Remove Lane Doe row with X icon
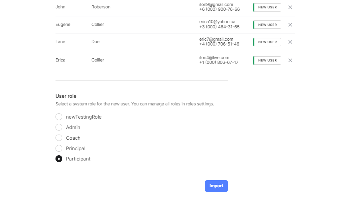This screenshot has height=214, width=345. 290,42
